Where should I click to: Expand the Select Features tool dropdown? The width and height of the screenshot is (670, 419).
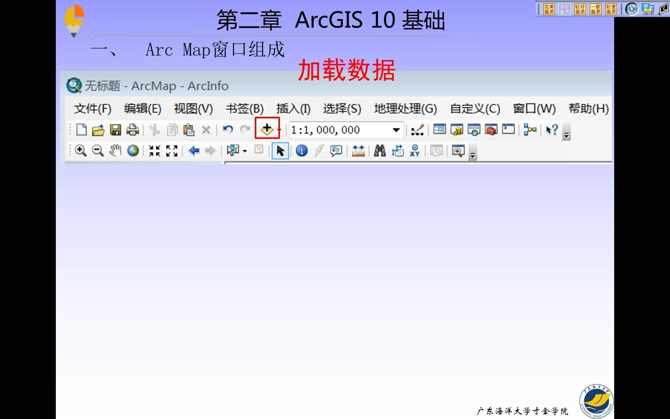tap(245, 151)
